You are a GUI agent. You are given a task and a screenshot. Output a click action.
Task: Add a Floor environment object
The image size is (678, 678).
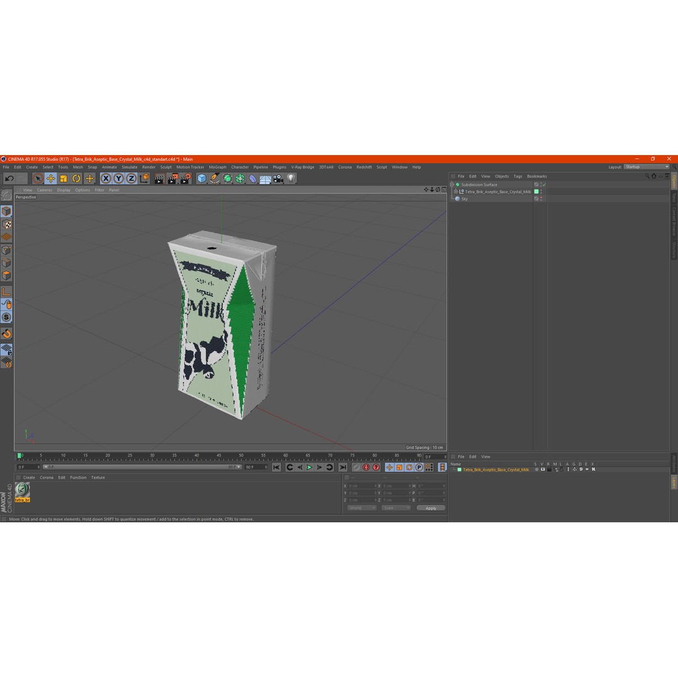[265, 178]
